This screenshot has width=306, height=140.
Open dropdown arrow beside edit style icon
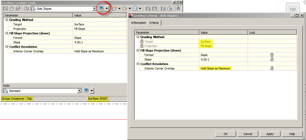click(x=92, y=91)
